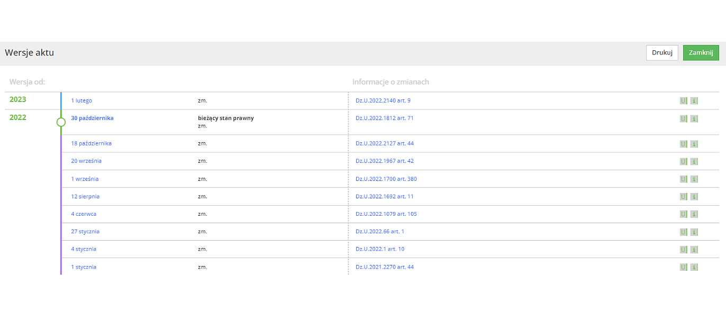Open Dz.U.2021.2270 art. 44 link

(x=384, y=267)
